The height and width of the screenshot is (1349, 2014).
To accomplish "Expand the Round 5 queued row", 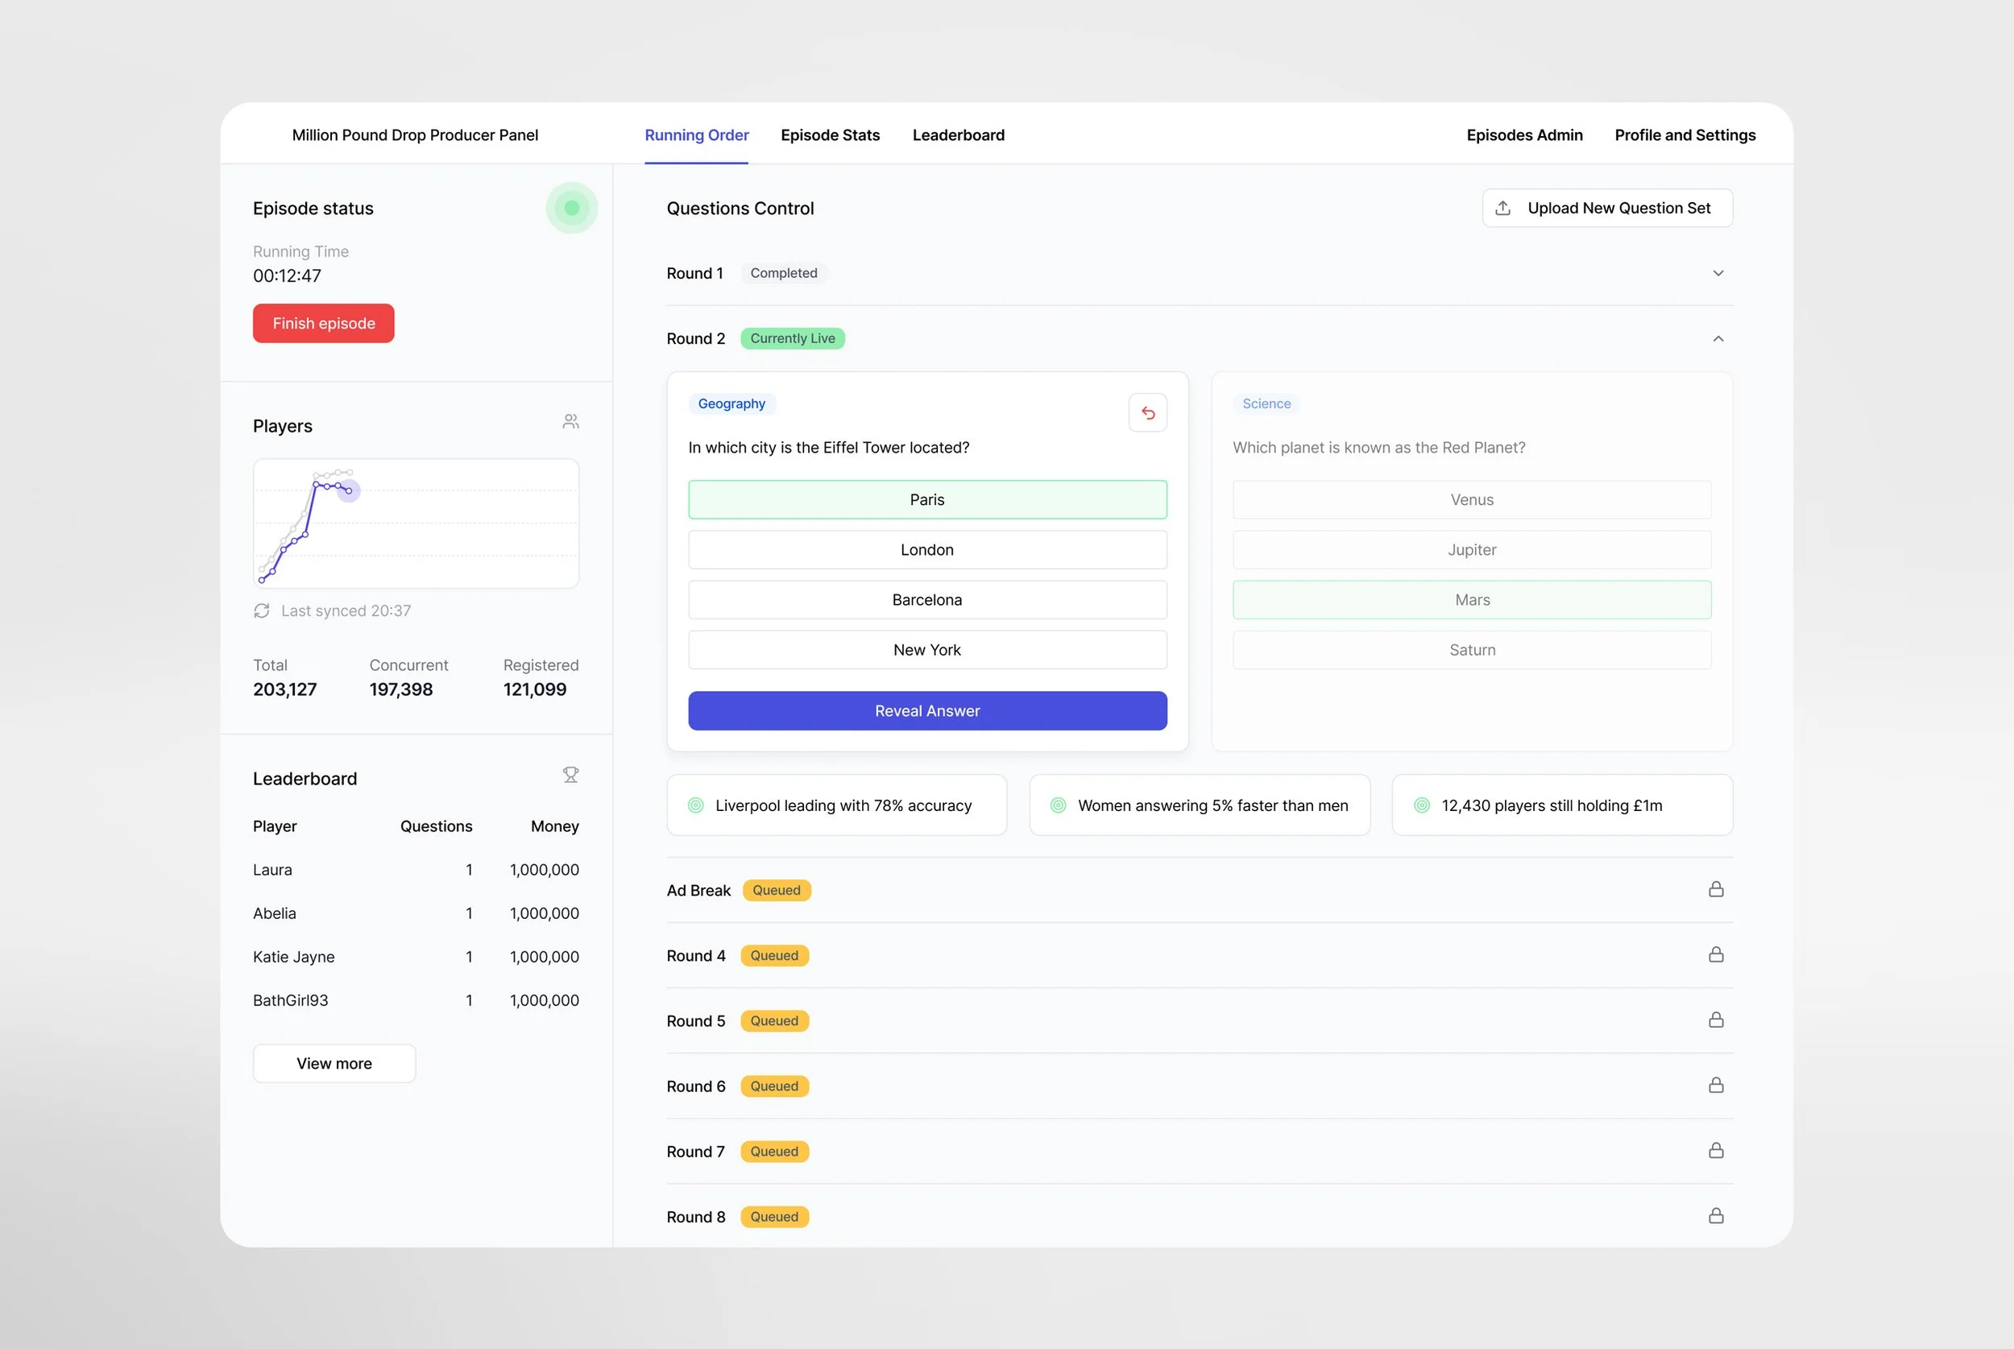I will coord(695,1021).
